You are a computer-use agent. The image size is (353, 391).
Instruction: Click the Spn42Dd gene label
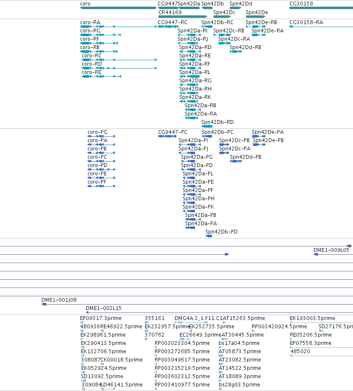coord(241,4)
